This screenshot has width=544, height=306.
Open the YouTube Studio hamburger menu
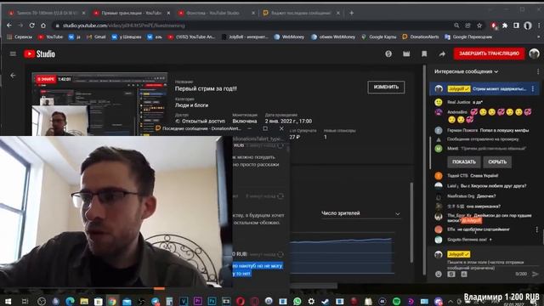(13, 54)
